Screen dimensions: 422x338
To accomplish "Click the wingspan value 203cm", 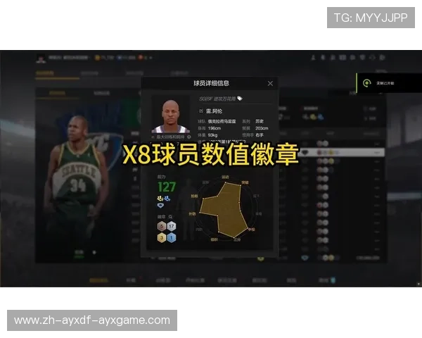I will coord(262,128).
